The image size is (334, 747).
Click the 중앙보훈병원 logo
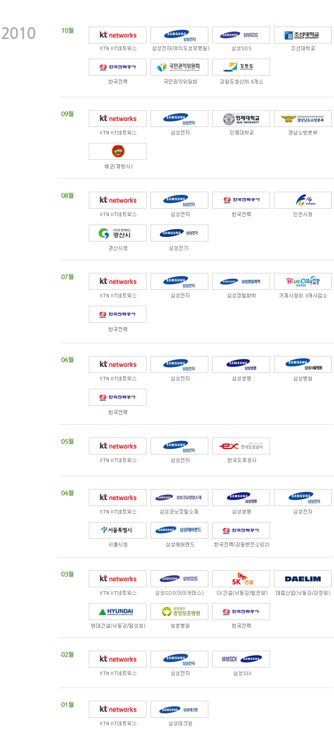(x=179, y=612)
